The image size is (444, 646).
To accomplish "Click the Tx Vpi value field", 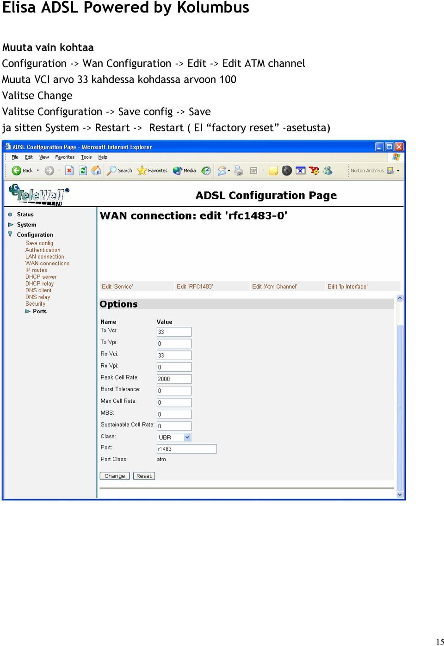I will click(174, 344).
